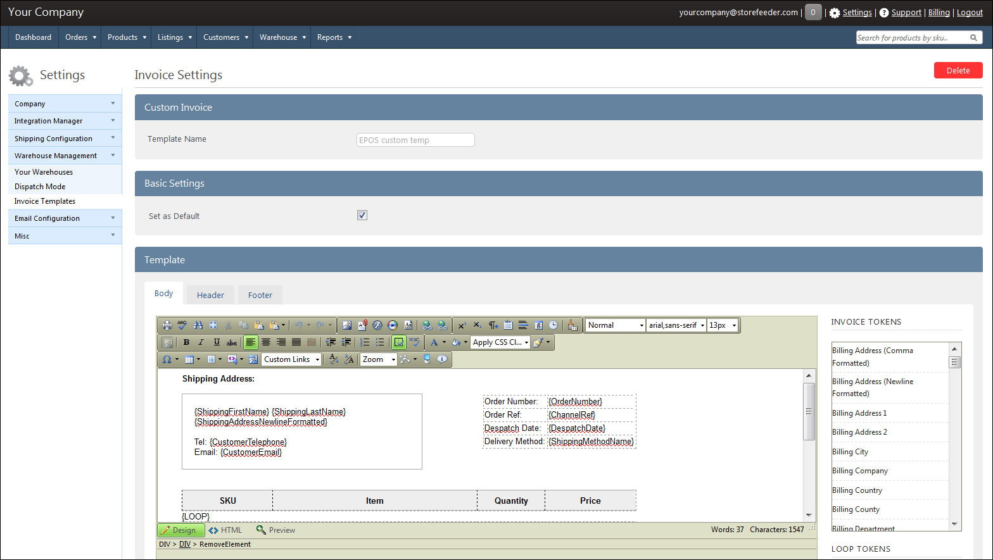Toggle Align Left
This screenshot has height=560, width=993.
(x=251, y=342)
